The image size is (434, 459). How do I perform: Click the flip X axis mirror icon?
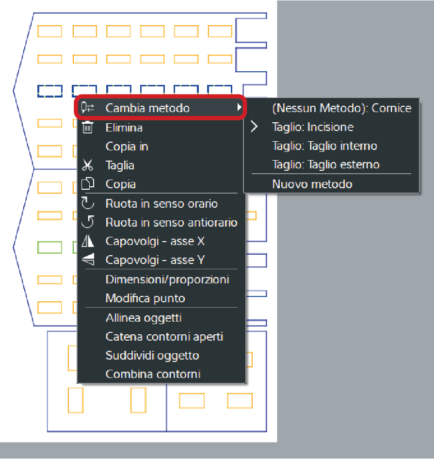click(x=87, y=241)
